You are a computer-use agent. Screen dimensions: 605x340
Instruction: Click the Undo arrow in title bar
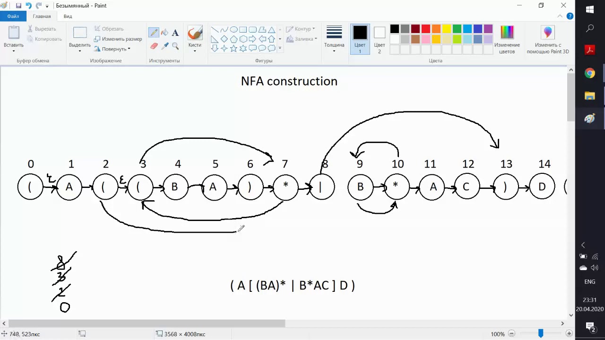coord(28,6)
